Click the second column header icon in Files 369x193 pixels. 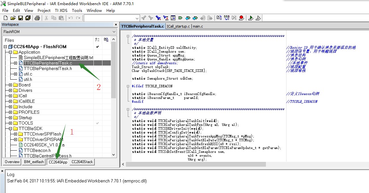[x=106, y=40]
